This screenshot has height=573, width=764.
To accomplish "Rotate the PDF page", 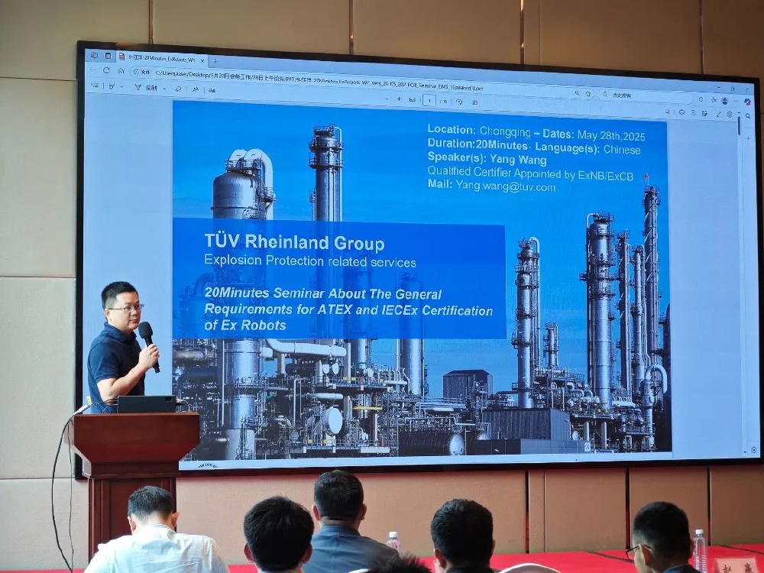I will [459, 102].
